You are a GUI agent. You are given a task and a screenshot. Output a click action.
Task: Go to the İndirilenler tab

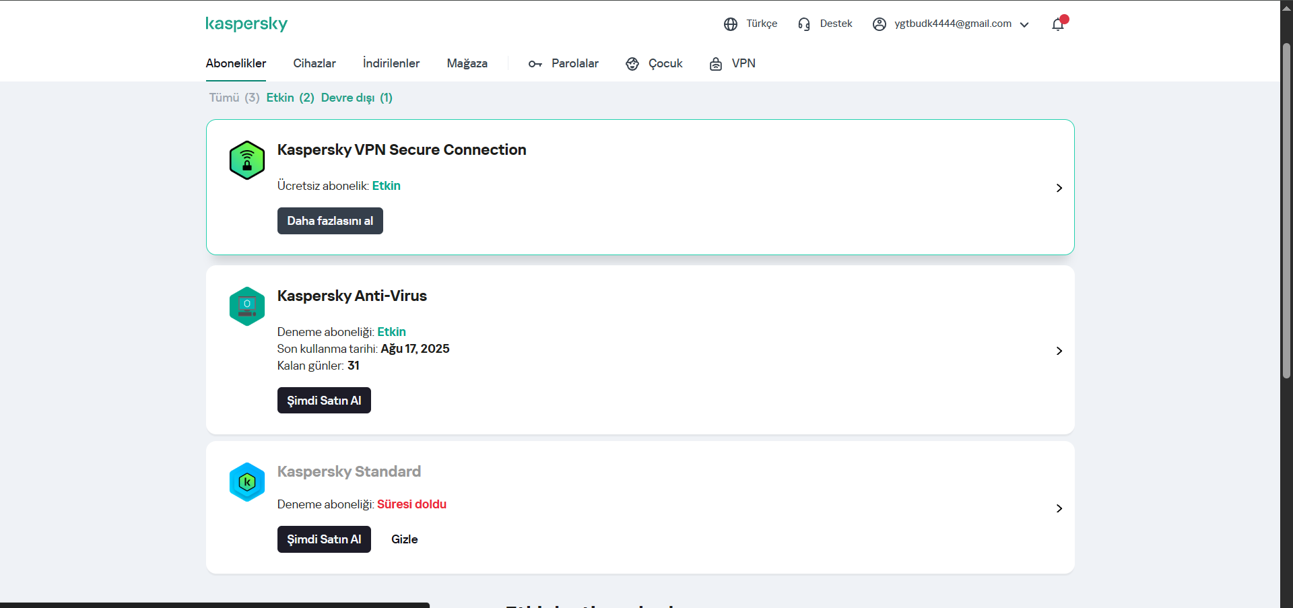[x=391, y=63]
